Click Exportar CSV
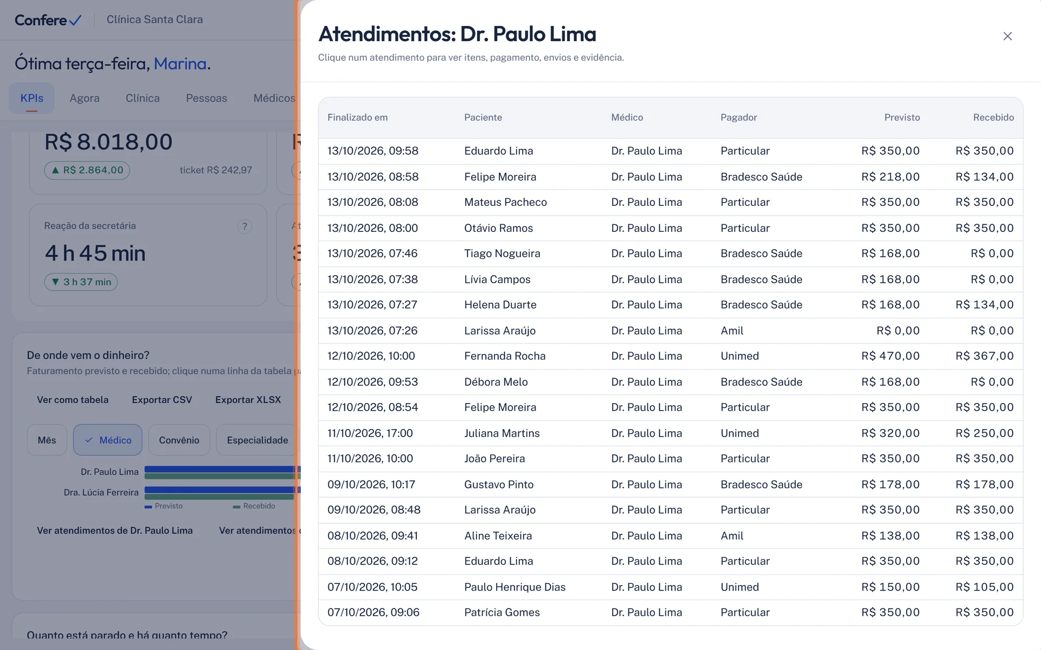 [x=162, y=400]
